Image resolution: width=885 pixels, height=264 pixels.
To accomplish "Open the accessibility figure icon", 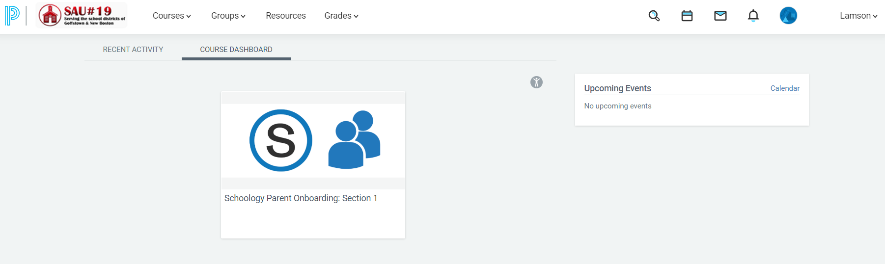I will click(536, 82).
